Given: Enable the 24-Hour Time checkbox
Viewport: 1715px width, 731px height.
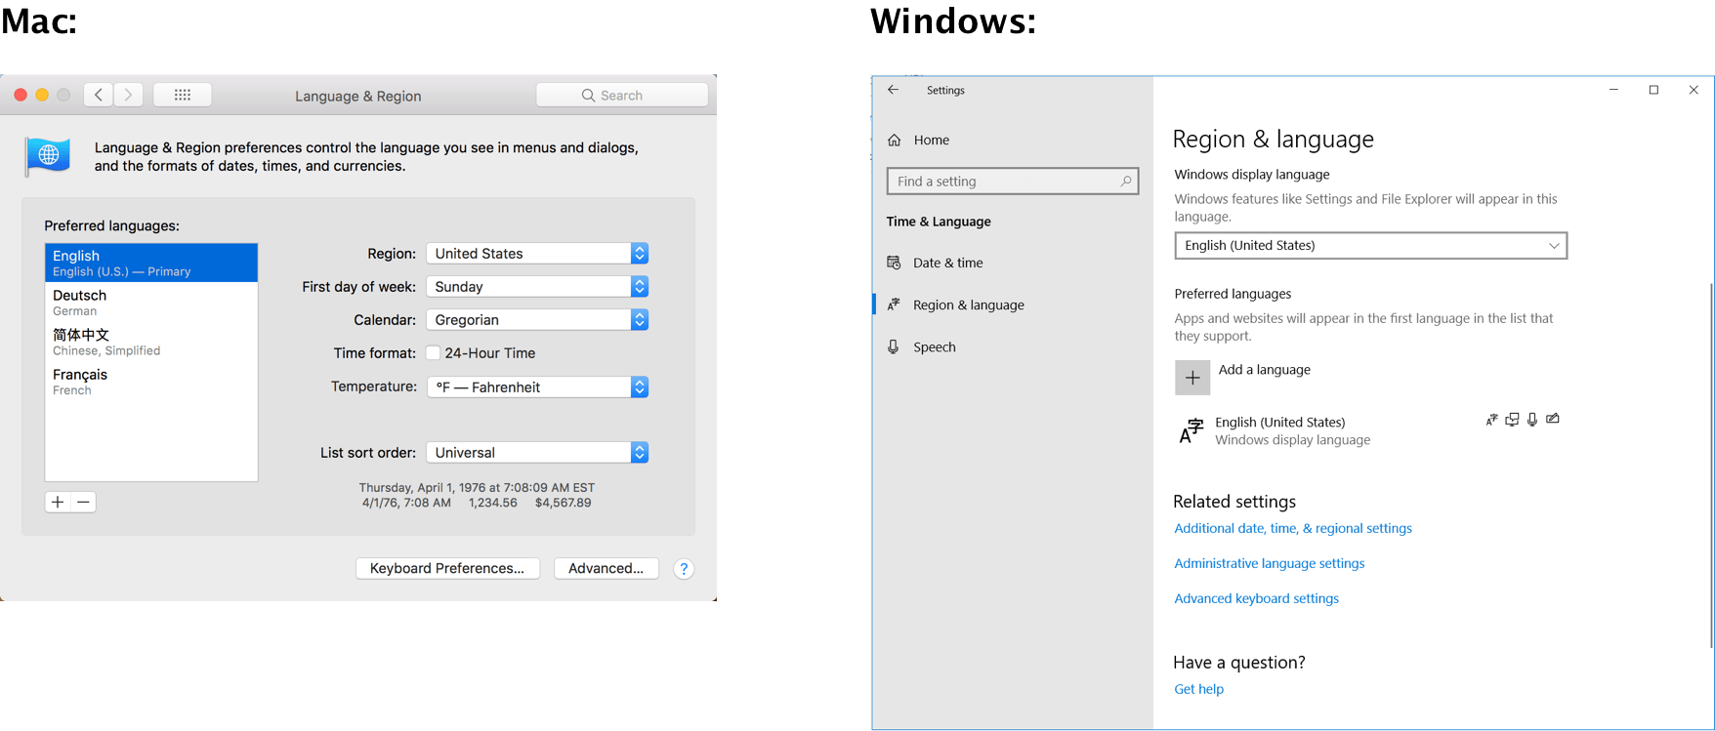Looking at the screenshot, I should 433,353.
